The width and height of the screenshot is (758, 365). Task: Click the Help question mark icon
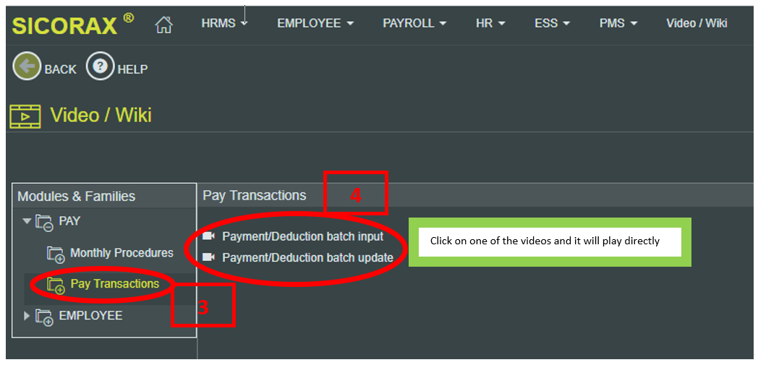[x=100, y=67]
